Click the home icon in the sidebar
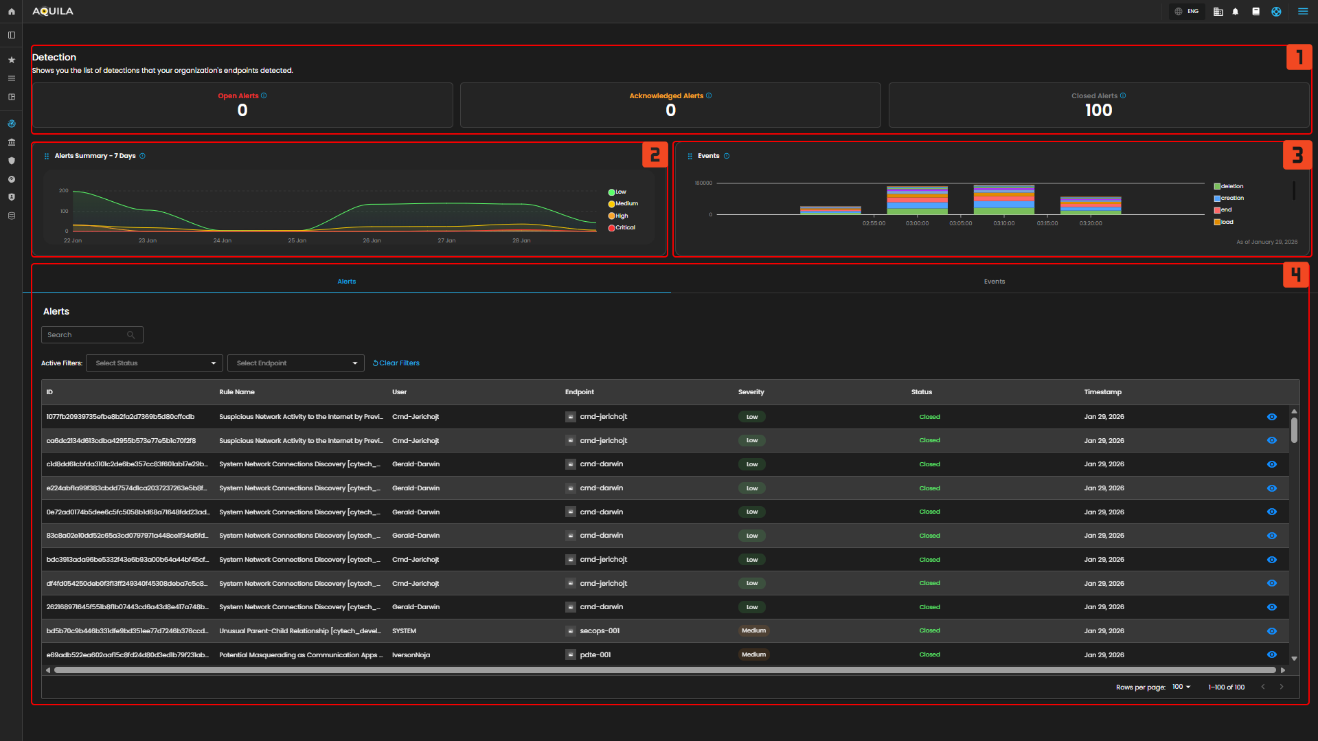1318x741 pixels. coord(11,12)
